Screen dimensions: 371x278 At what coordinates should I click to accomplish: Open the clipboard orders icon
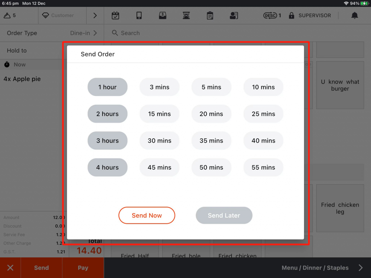pos(210,16)
